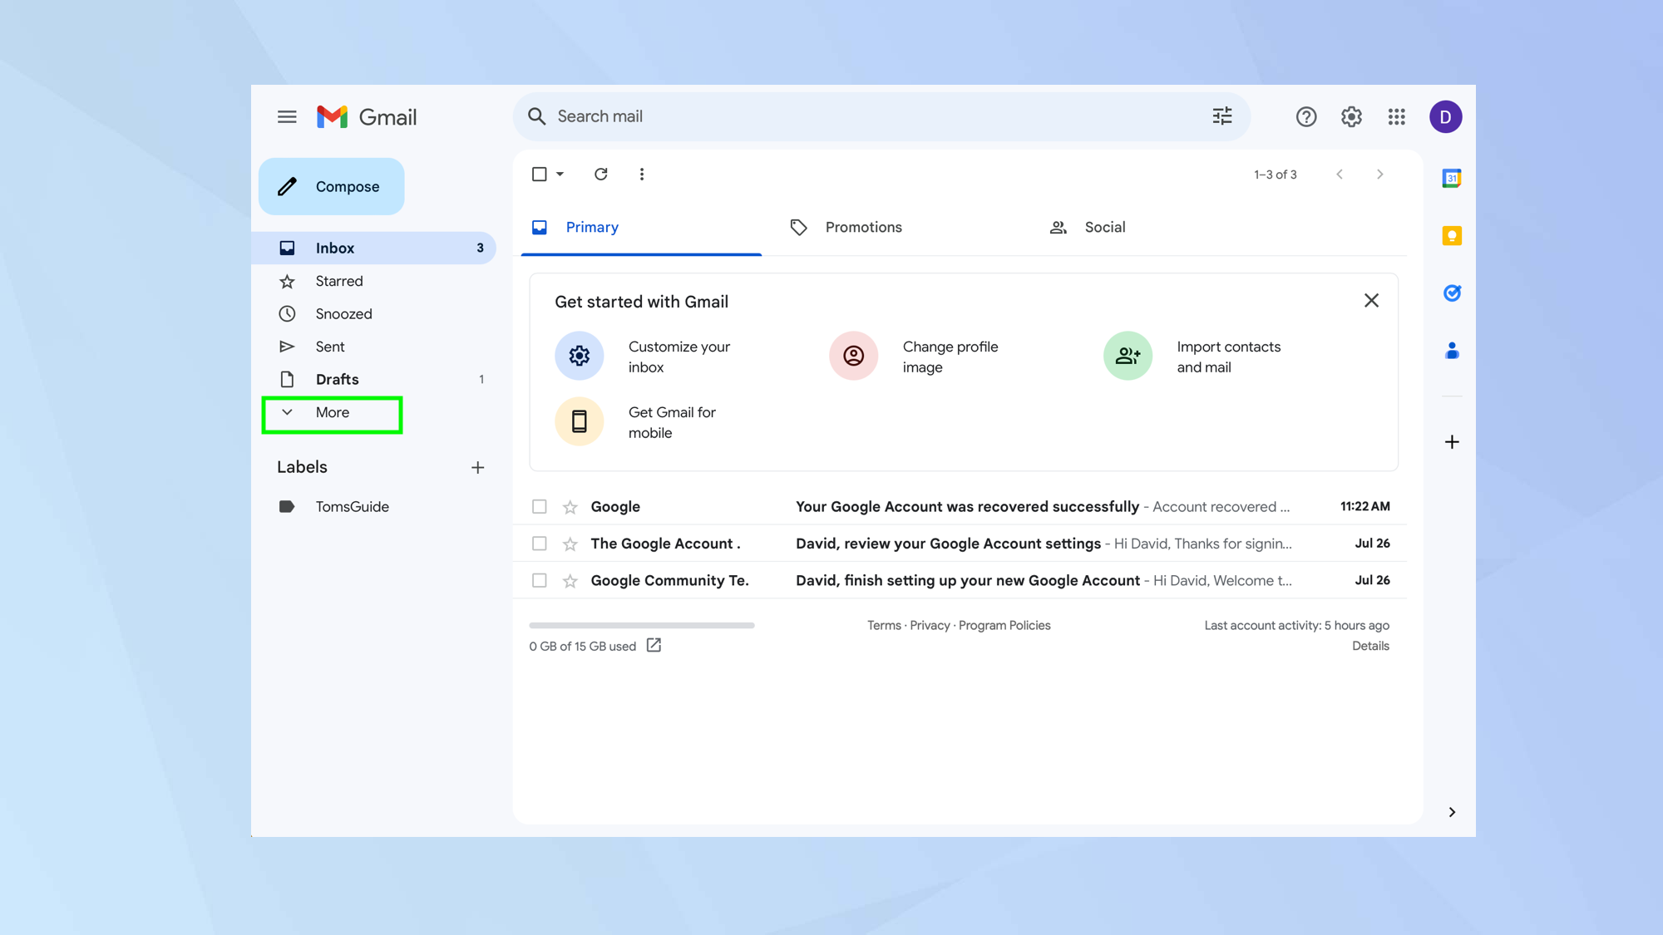Click Import contacts and mail text
The height and width of the screenshot is (935, 1663).
[1229, 357]
